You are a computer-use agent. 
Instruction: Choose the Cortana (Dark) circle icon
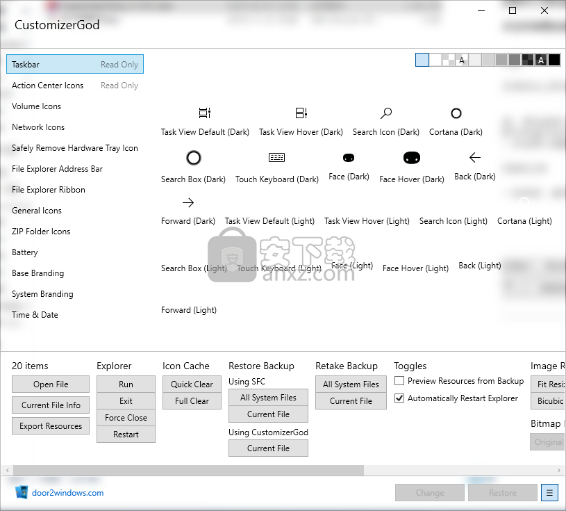(x=456, y=113)
